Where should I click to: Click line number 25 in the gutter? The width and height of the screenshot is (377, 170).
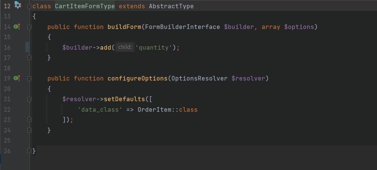(x=7, y=140)
